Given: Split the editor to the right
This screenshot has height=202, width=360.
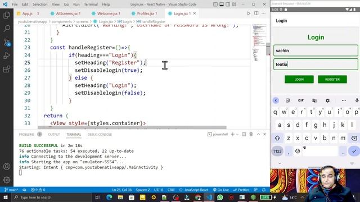Looking at the screenshot, I should click(256, 13).
